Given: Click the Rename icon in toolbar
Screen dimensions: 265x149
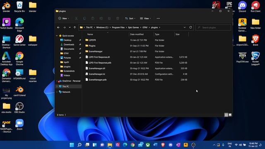Looking at the screenshot, I should point(101,18).
